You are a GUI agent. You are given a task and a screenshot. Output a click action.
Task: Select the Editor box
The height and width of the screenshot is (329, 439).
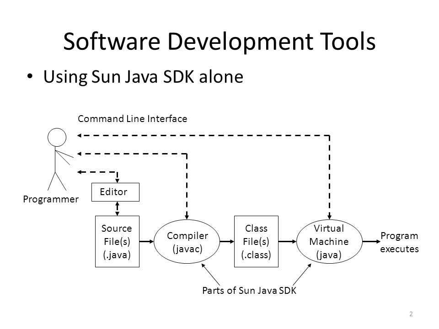(x=115, y=192)
